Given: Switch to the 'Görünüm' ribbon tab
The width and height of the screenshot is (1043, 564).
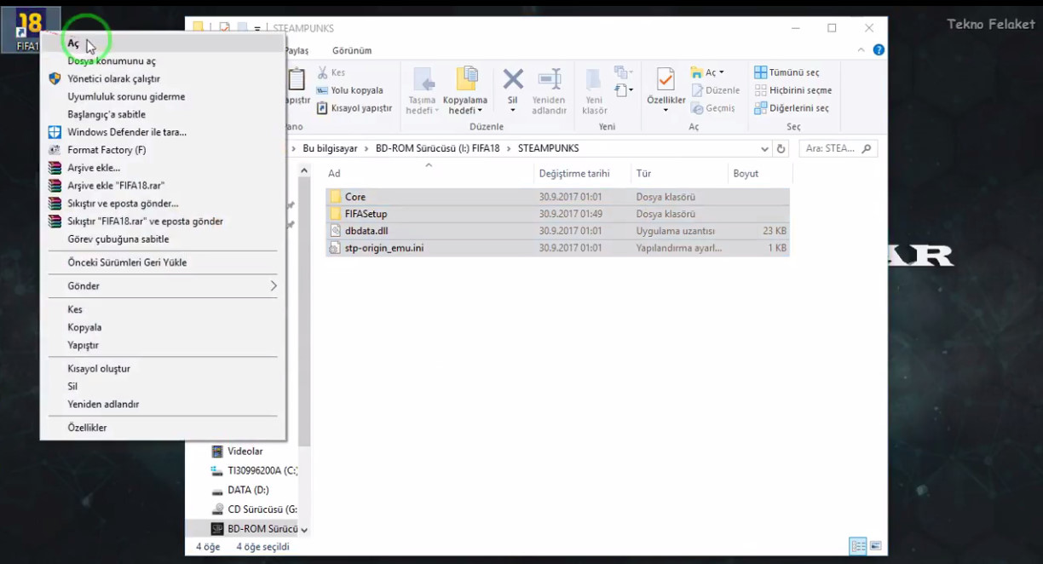Looking at the screenshot, I should coord(352,50).
